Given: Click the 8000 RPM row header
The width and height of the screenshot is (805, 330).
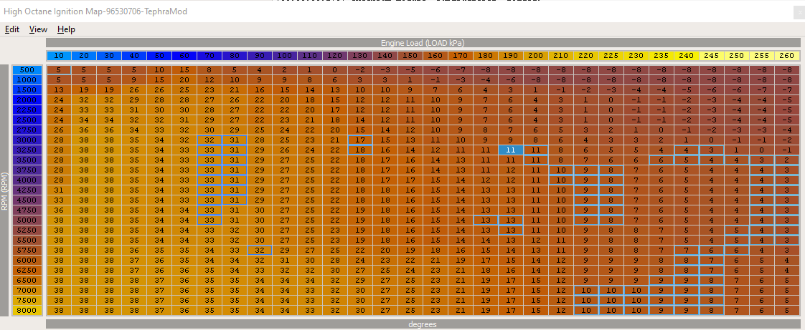Looking at the screenshot, I should (27, 311).
